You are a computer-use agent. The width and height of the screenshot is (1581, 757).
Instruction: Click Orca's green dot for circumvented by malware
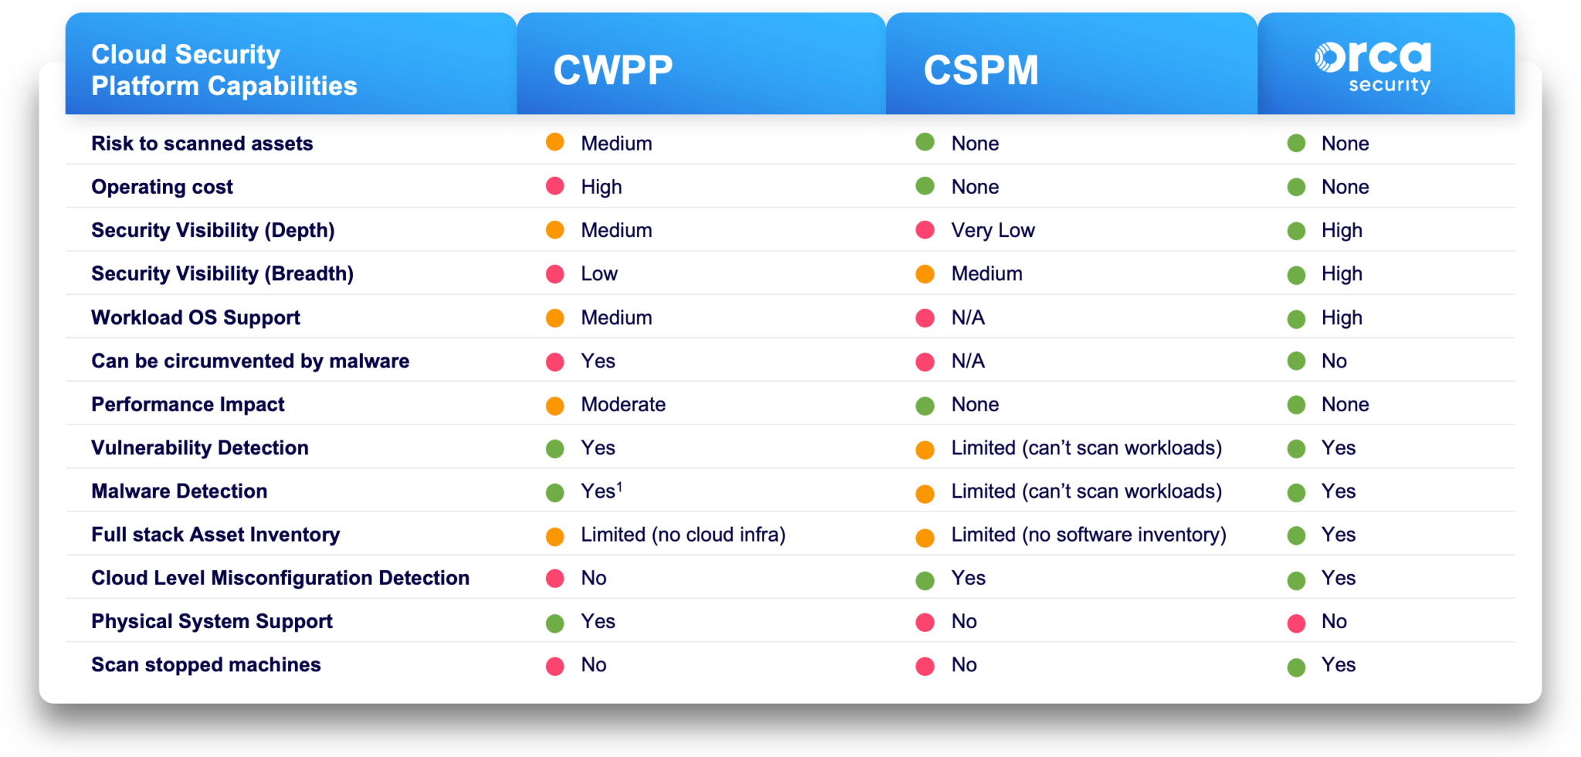tap(1296, 361)
